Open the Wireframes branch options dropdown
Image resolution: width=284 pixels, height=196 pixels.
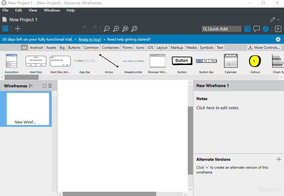[31, 86]
